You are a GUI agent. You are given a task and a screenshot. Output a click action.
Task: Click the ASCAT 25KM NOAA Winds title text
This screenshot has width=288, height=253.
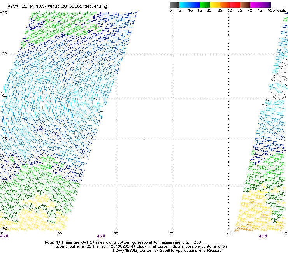point(57,7)
